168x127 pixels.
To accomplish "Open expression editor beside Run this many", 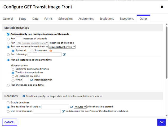I will [64, 55].
